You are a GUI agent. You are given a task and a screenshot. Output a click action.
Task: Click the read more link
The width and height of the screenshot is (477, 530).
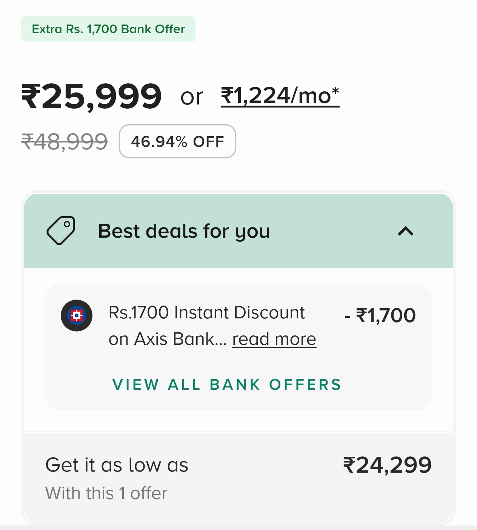click(274, 339)
